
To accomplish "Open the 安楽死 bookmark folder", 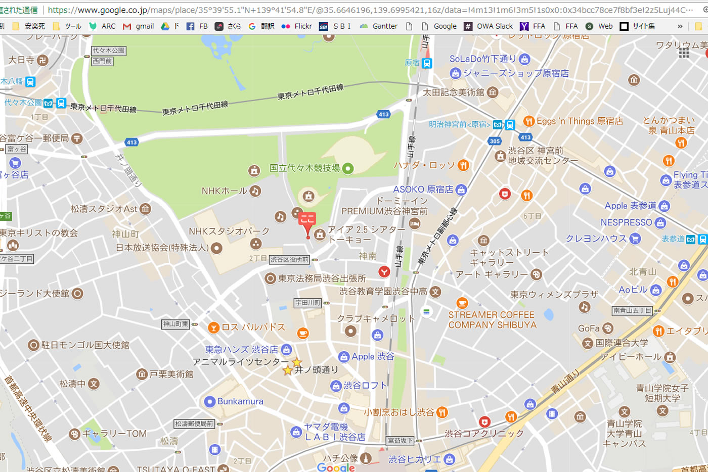I will 29,26.
